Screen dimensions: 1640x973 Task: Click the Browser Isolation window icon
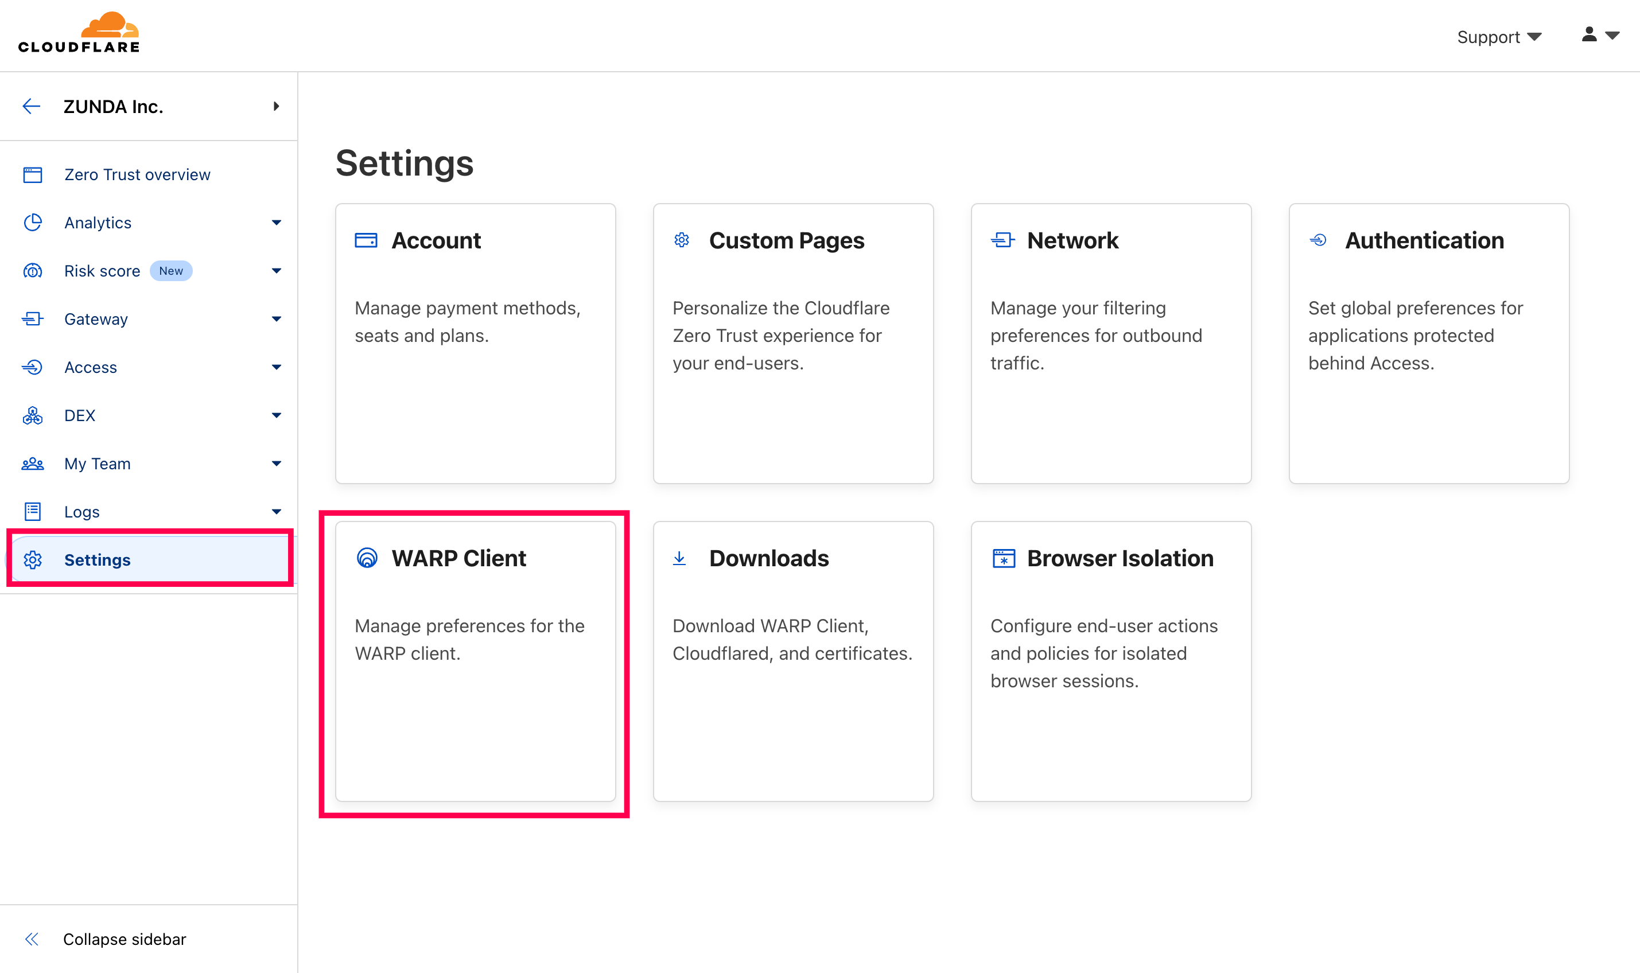[x=1003, y=559]
